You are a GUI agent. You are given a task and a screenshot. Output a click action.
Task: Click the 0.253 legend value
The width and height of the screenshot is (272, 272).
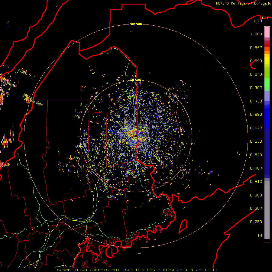coord(256,222)
